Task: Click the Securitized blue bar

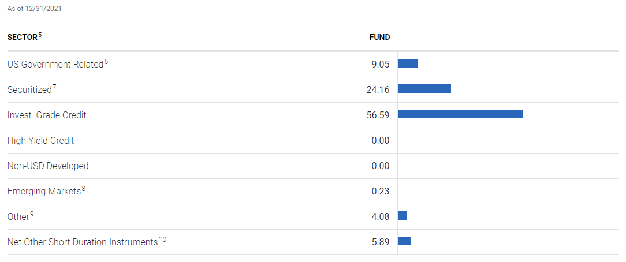Action: click(x=424, y=89)
